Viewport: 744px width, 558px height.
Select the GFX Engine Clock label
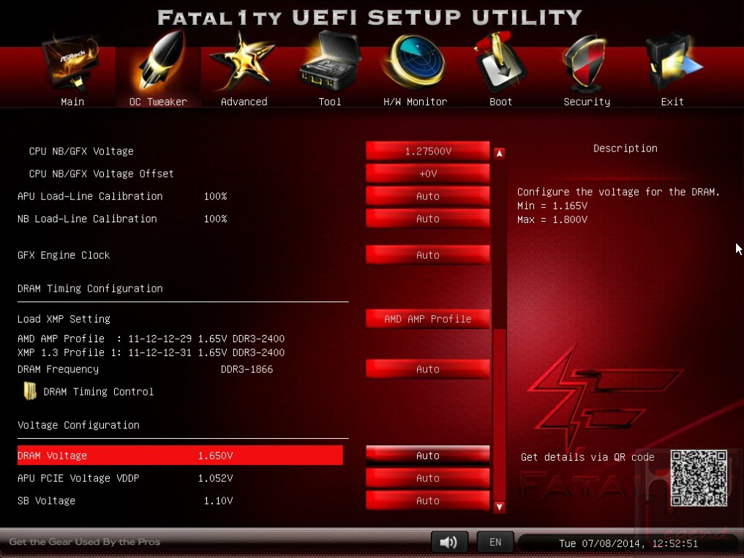(x=64, y=255)
